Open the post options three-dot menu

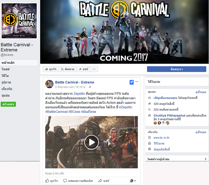click(x=137, y=82)
